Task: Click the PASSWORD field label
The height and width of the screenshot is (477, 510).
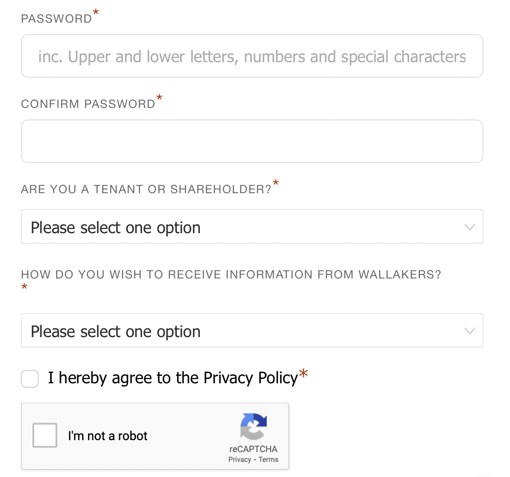Action: 56,19
